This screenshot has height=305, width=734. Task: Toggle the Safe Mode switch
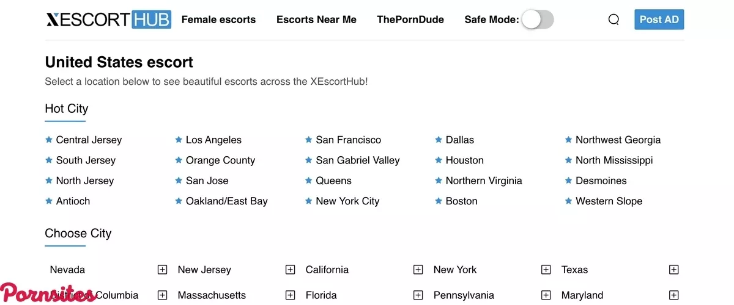coord(538,20)
